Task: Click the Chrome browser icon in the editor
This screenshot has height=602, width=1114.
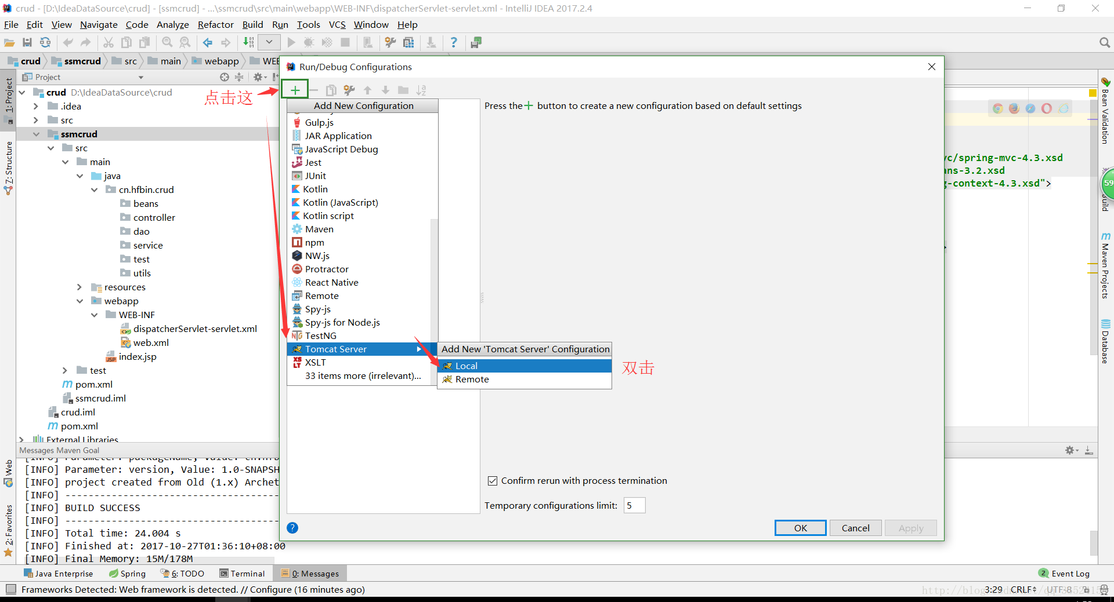Action: pyautogui.click(x=997, y=108)
